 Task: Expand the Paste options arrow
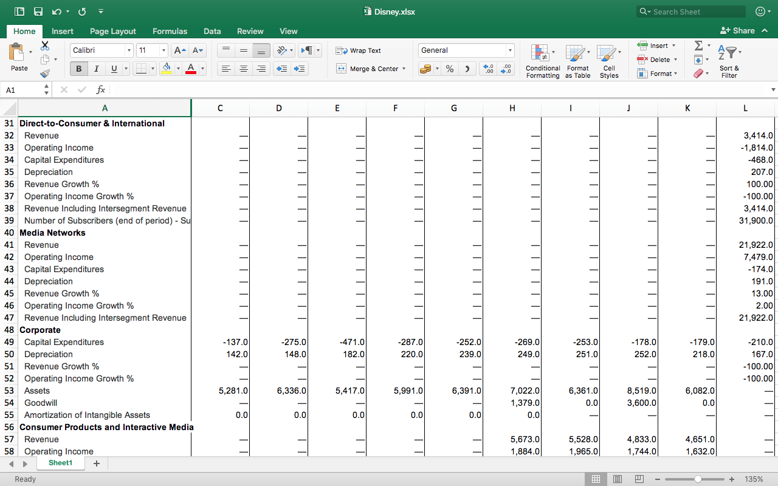30,52
